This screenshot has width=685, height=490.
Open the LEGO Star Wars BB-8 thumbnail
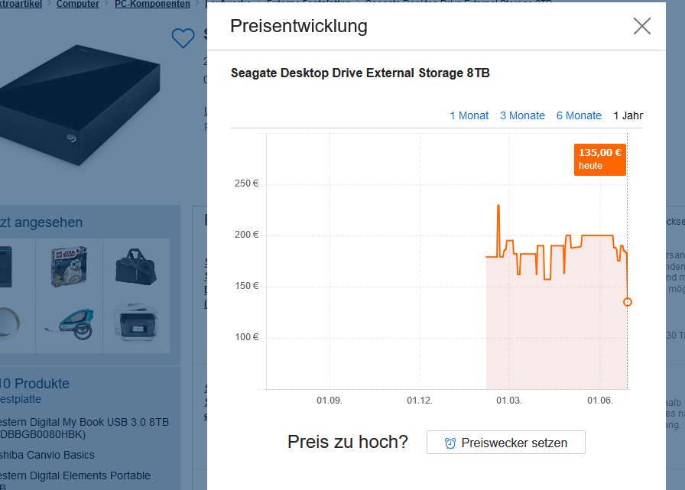pos(70,265)
